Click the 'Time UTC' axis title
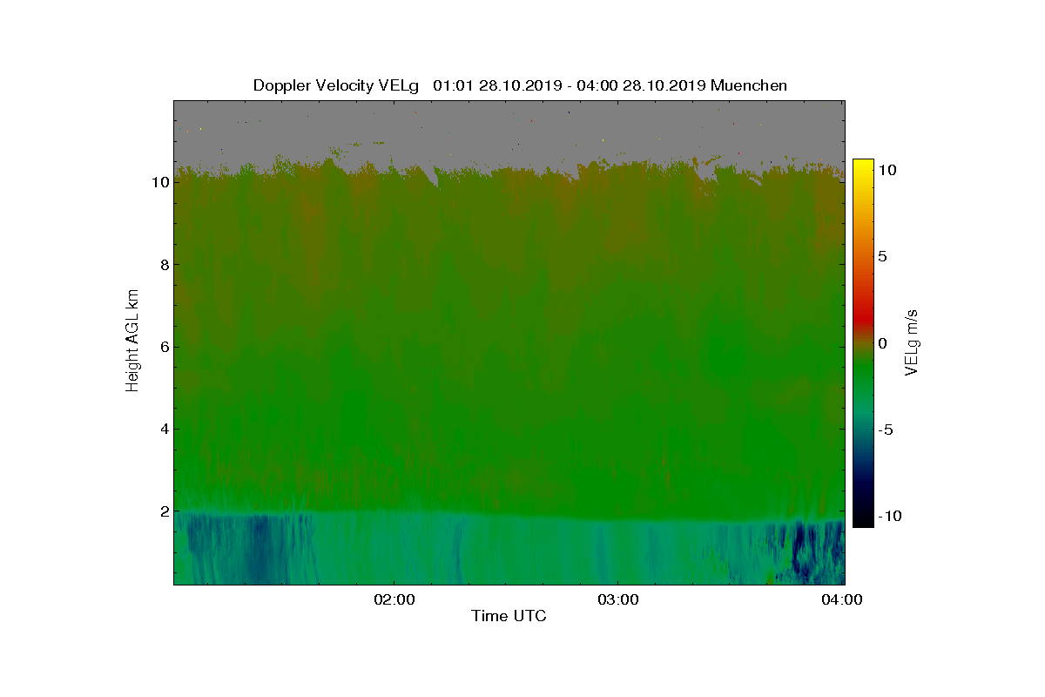This screenshot has width=1045, height=697. point(509,616)
